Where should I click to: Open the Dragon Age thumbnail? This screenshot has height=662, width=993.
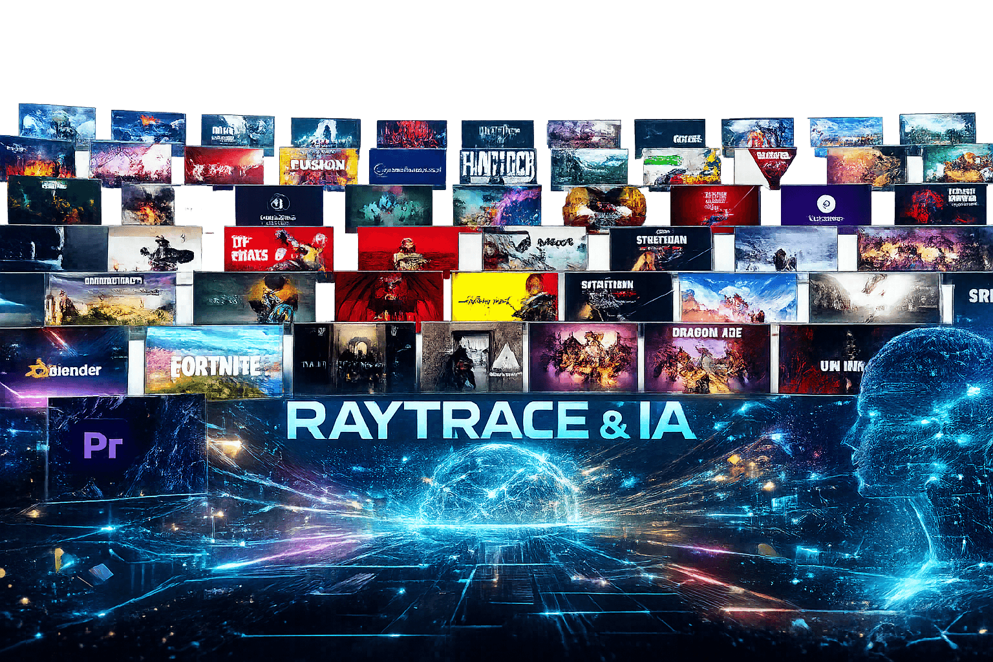(x=707, y=359)
